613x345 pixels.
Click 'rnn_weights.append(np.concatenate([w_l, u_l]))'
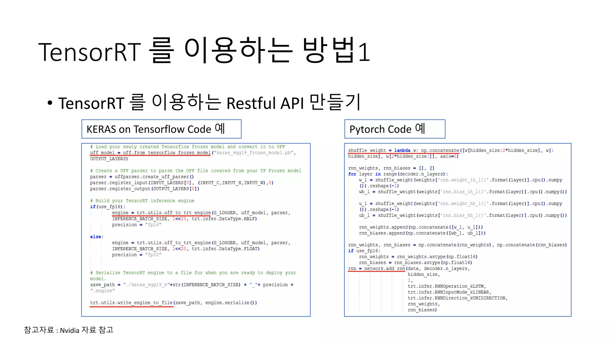coord(421,227)
